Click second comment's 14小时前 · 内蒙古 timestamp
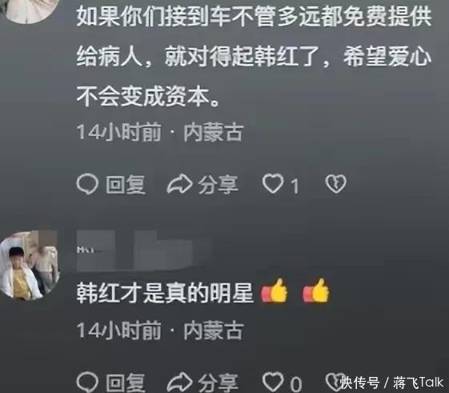Viewport: 449px width, 393px height. click(160, 331)
